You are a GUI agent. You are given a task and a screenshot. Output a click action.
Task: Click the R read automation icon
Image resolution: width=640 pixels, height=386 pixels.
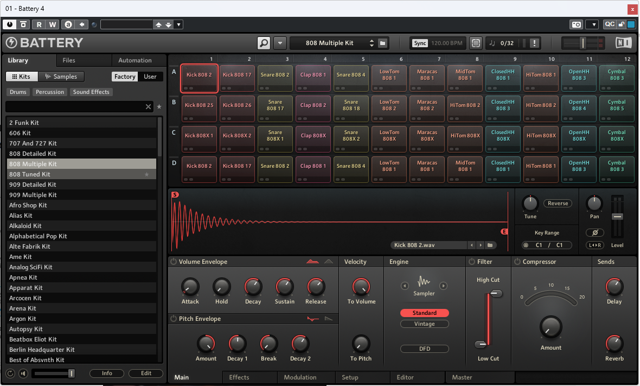[x=39, y=24]
